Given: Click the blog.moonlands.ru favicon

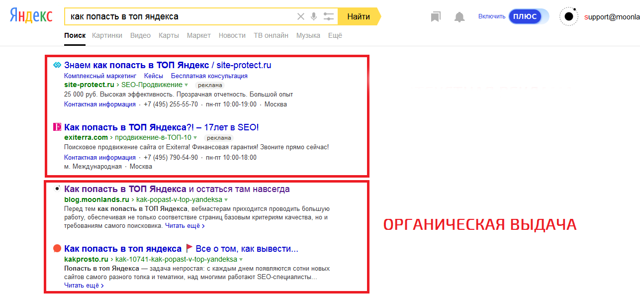Looking at the screenshot, I should 57,189.
